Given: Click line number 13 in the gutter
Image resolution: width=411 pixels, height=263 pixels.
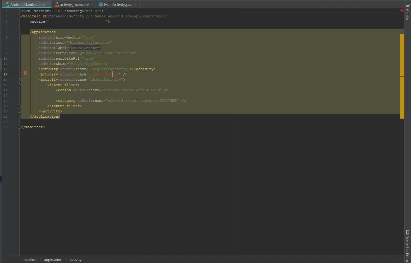Looking at the screenshot, I should coord(6,75).
